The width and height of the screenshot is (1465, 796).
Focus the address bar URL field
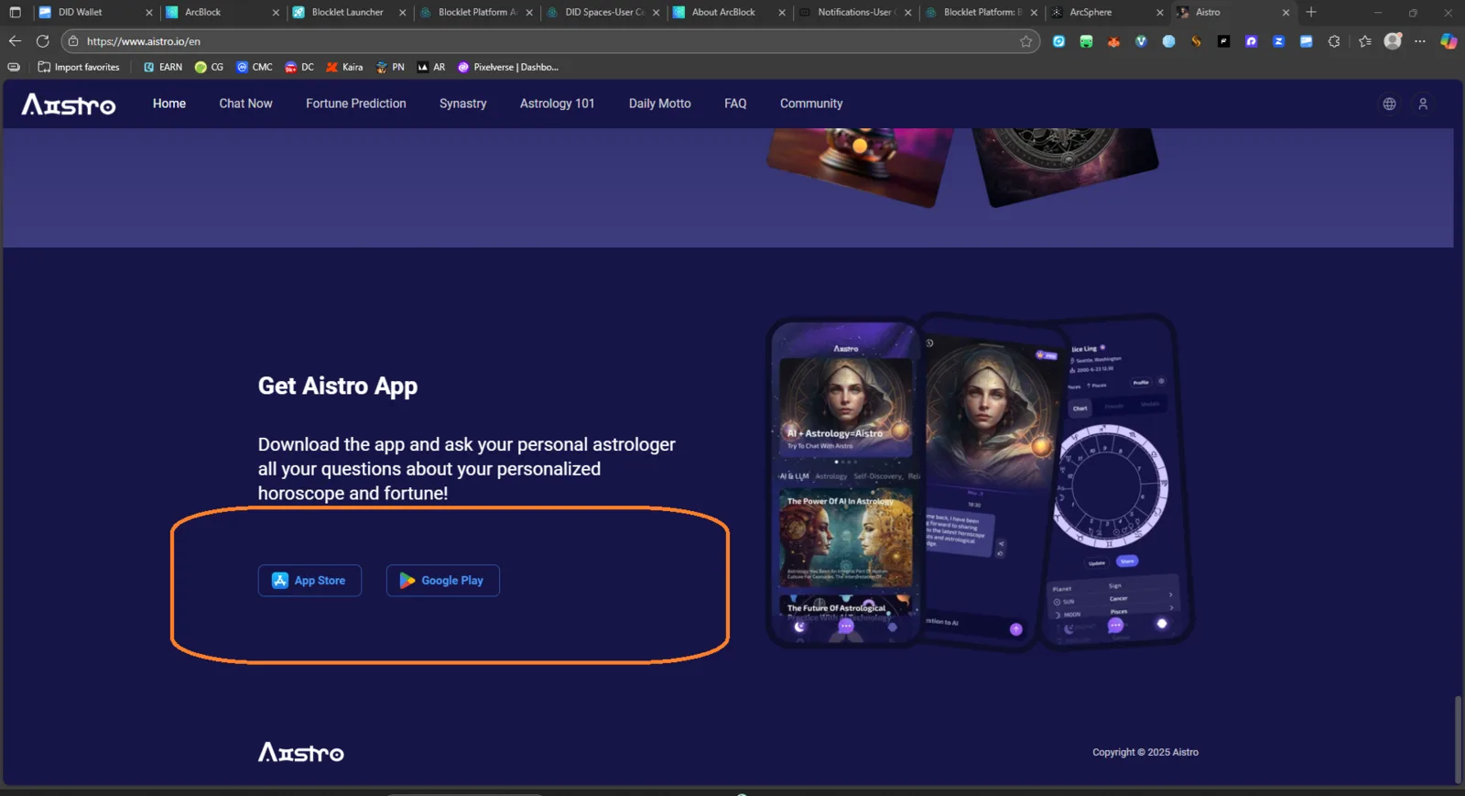pos(549,41)
